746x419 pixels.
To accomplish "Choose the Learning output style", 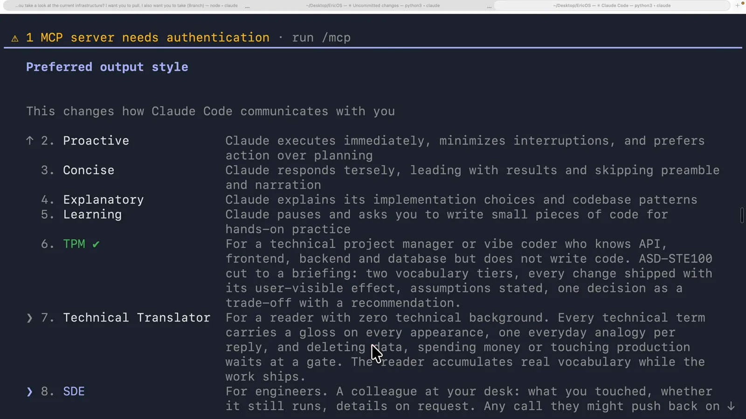I will pyautogui.click(x=92, y=215).
